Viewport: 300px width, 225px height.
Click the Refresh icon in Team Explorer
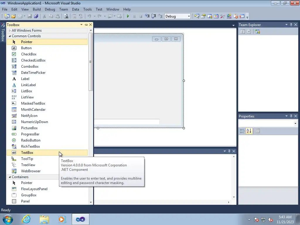tap(242, 32)
